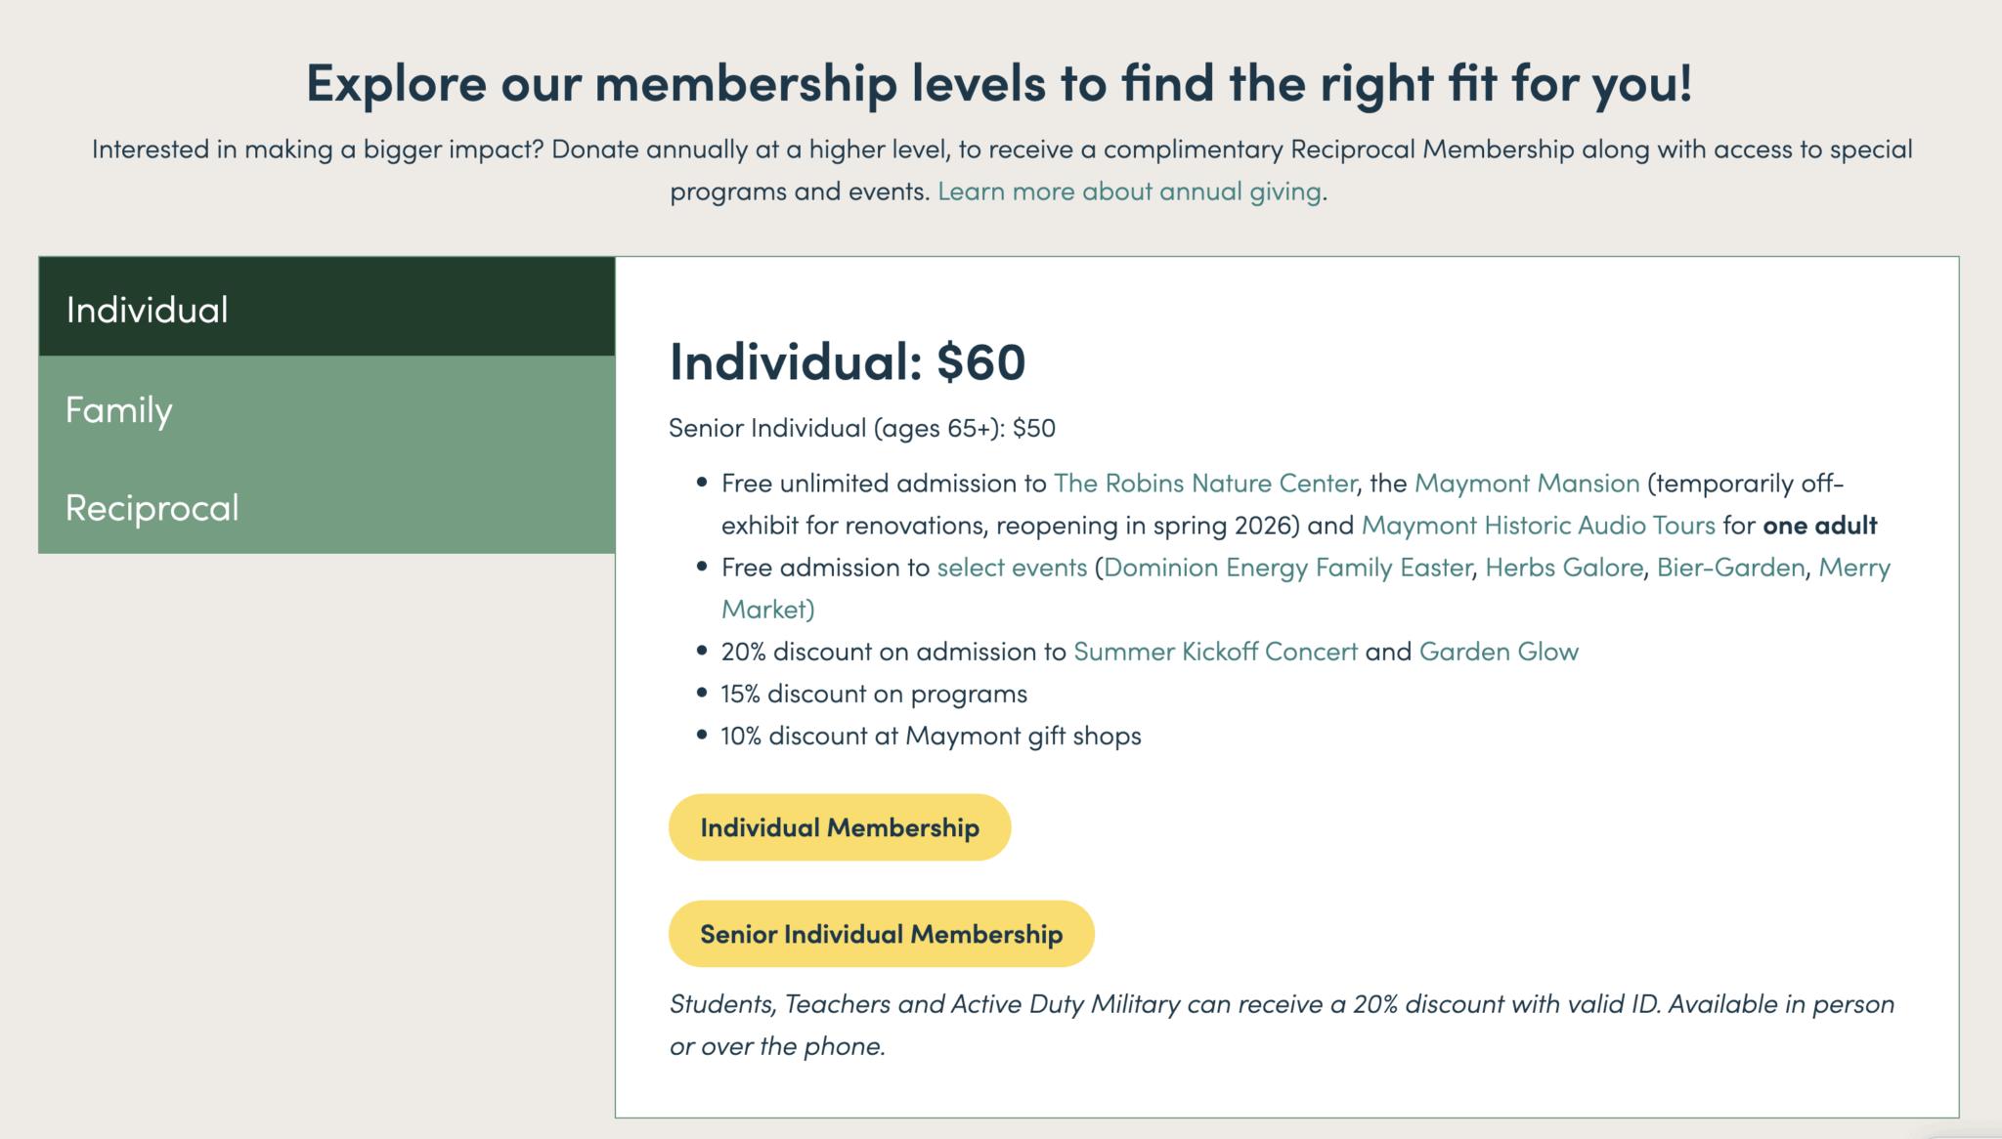Screen dimensions: 2002x1139
Task: Go to Dominion Energy Family Easter link
Action: click(x=1287, y=568)
